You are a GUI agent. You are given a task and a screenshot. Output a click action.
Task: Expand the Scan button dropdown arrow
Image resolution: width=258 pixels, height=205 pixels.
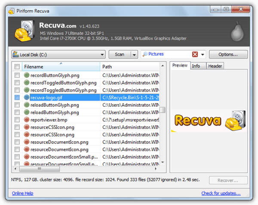(x=134, y=55)
